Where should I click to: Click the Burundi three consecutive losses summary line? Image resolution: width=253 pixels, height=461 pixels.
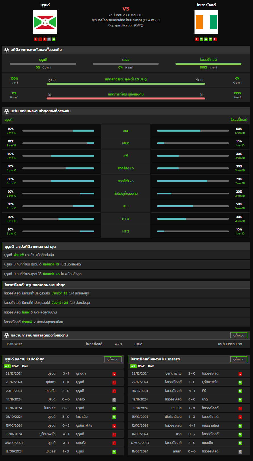126,255
